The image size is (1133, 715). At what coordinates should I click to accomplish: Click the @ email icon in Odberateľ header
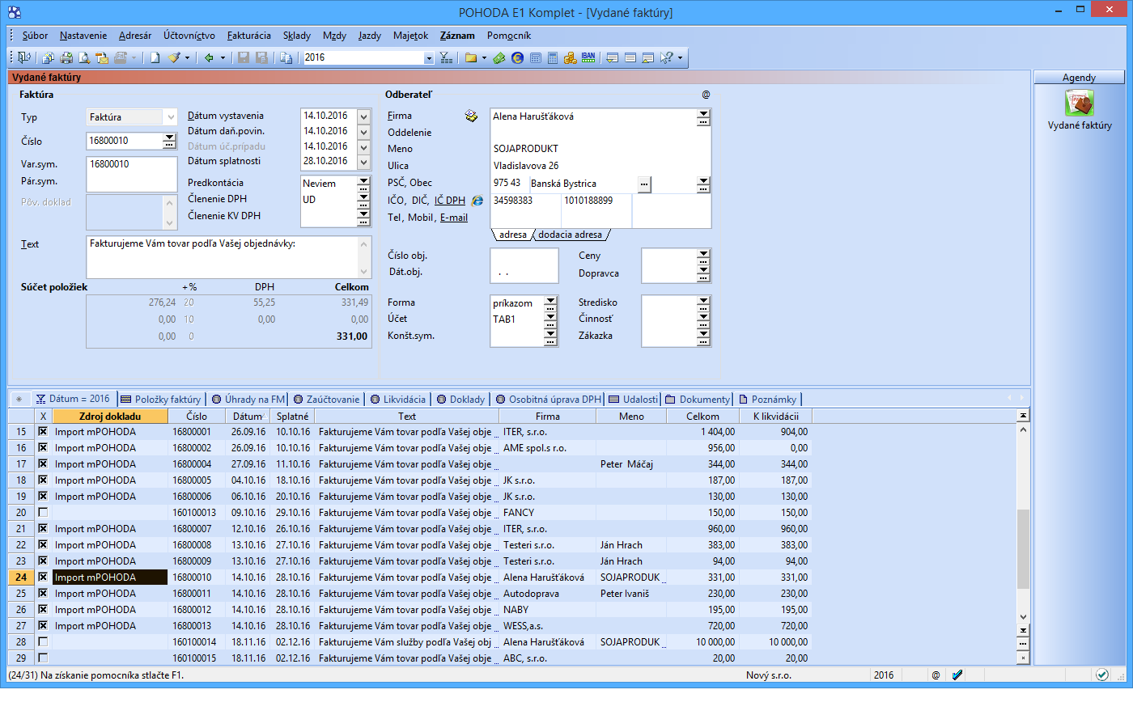(706, 95)
